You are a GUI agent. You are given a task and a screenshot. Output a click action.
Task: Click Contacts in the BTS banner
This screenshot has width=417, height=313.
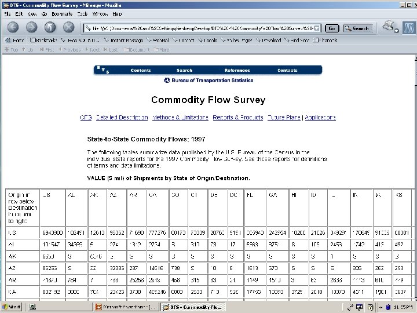pyautogui.click(x=287, y=70)
